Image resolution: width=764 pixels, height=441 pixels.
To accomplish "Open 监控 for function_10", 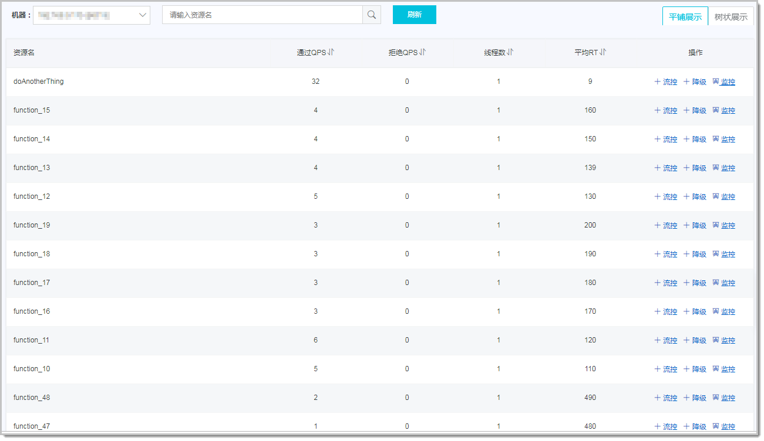I will (723, 369).
